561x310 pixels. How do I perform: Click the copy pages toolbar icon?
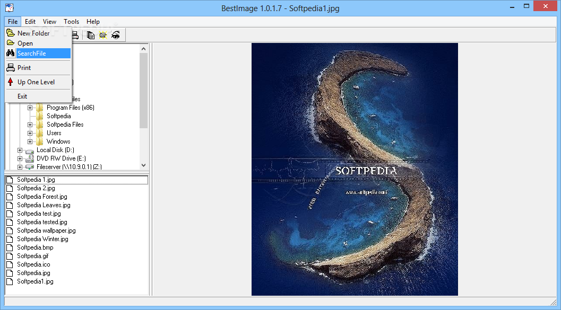[x=91, y=35]
